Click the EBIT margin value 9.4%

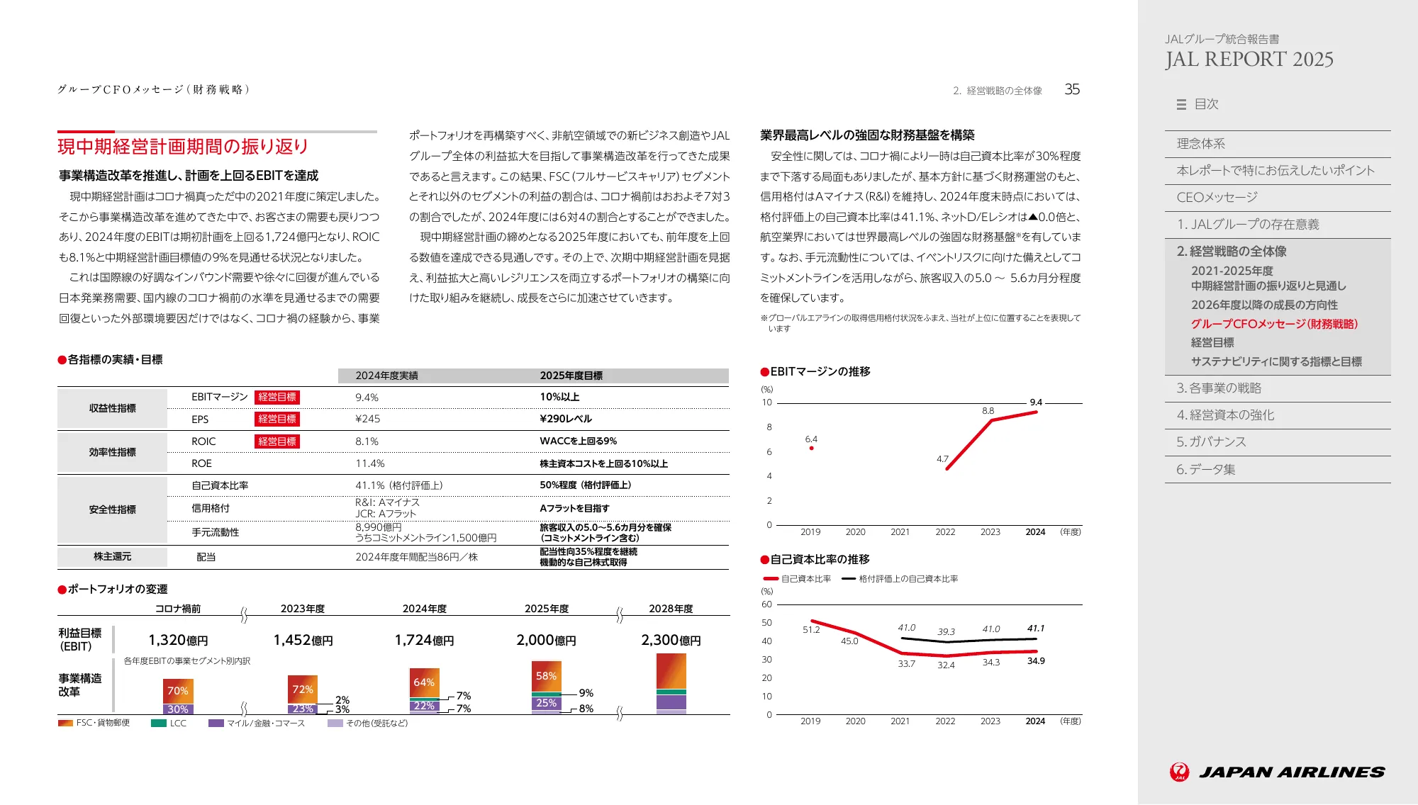click(x=367, y=398)
